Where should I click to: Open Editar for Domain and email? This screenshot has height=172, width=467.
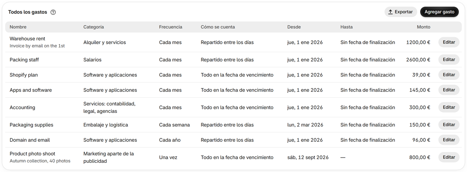point(449,140)
